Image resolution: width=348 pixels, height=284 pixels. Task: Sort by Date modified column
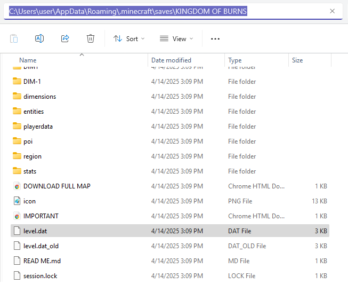pos(171,60)
